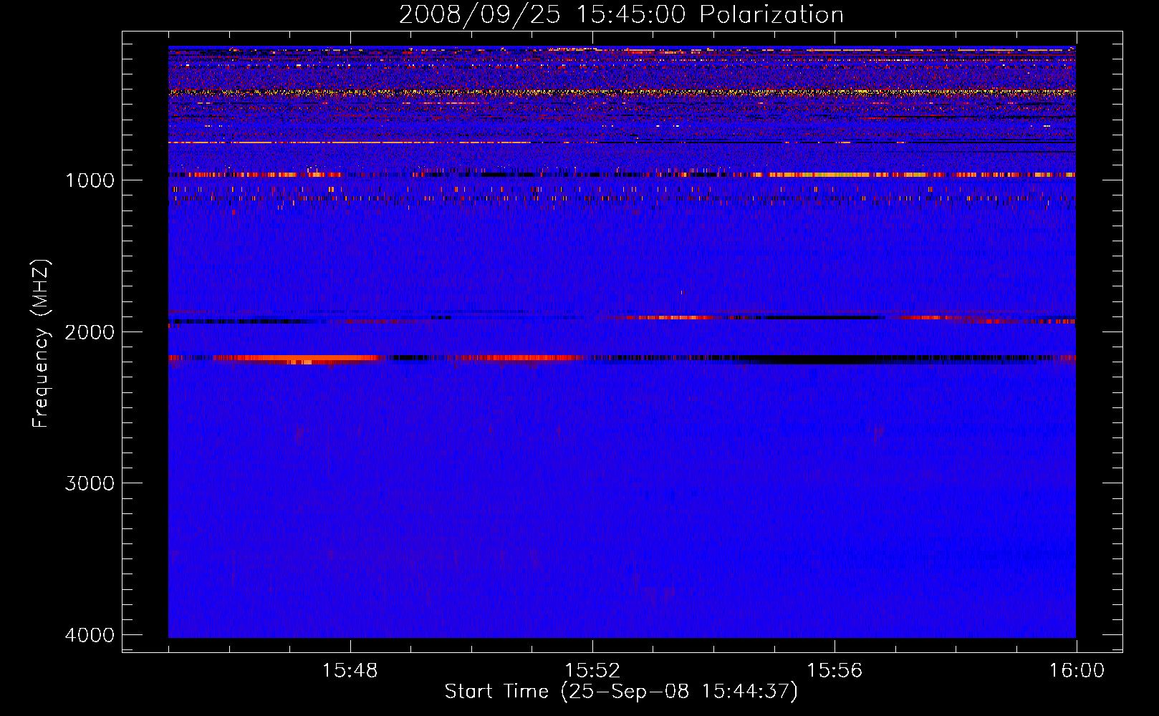Click the plot title '2008/09/25 15:45:00 Polarization'
This screenshot has width=1159, height=716.
pos(621,14)
